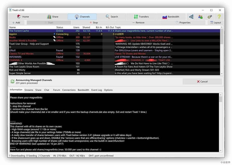The width and height of the screenshot is (232, 165).
Task: Select Another World Is Possible channel
Action: [114, 41]
